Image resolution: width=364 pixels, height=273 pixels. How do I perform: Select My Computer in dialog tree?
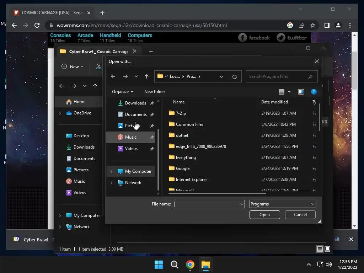(138, 171)
